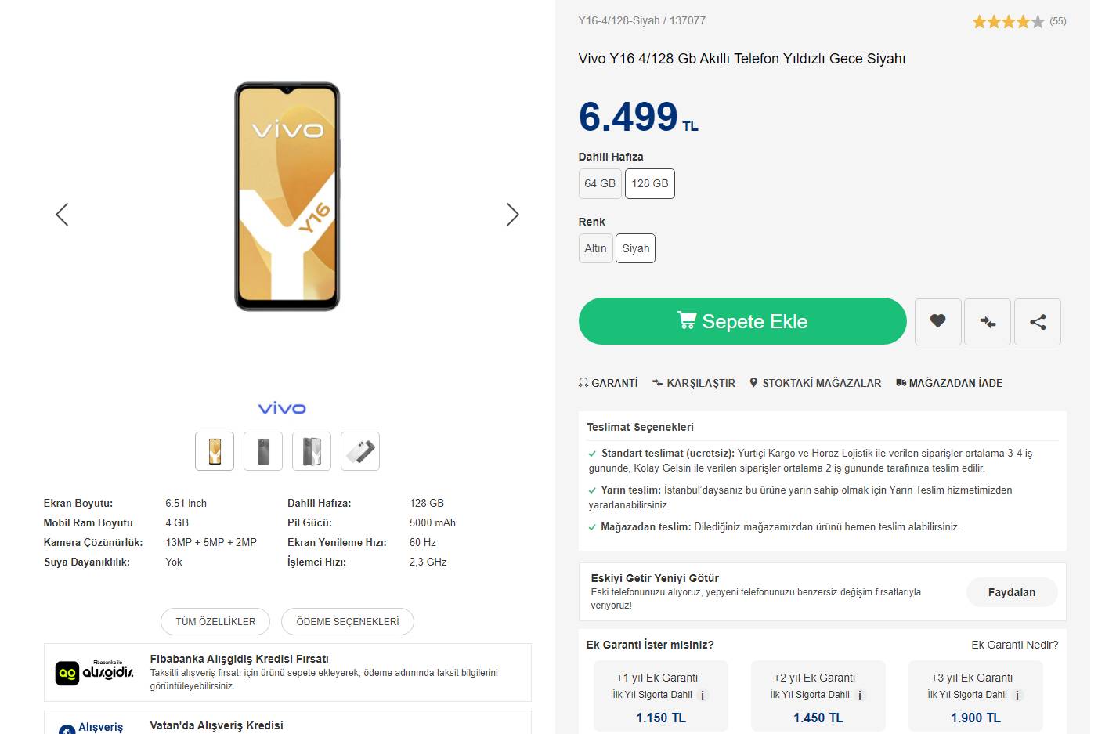Select the +2 yıl Ek Garanti option
This screenshot has width=1098, height=734.
point(818,696)
